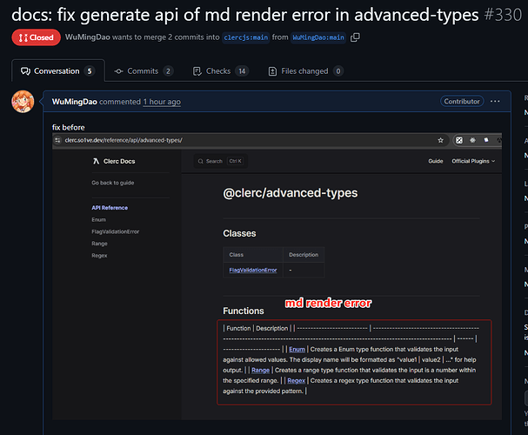The height and width of the screenshot is (435, 528).
Task: Click the Docs search input field
Action: (x=221, y=161)
